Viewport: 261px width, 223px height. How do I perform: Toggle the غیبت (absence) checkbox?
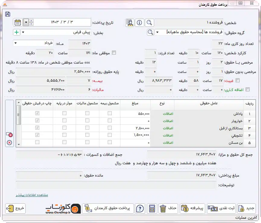(x=238, y=80)
